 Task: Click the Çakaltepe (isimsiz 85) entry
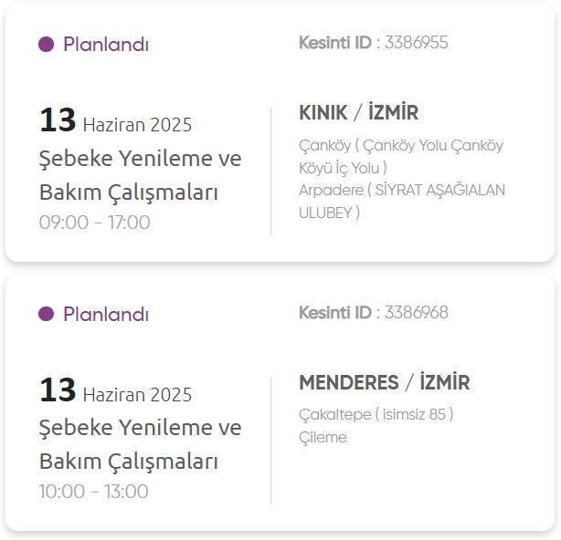tap(376, 415)
